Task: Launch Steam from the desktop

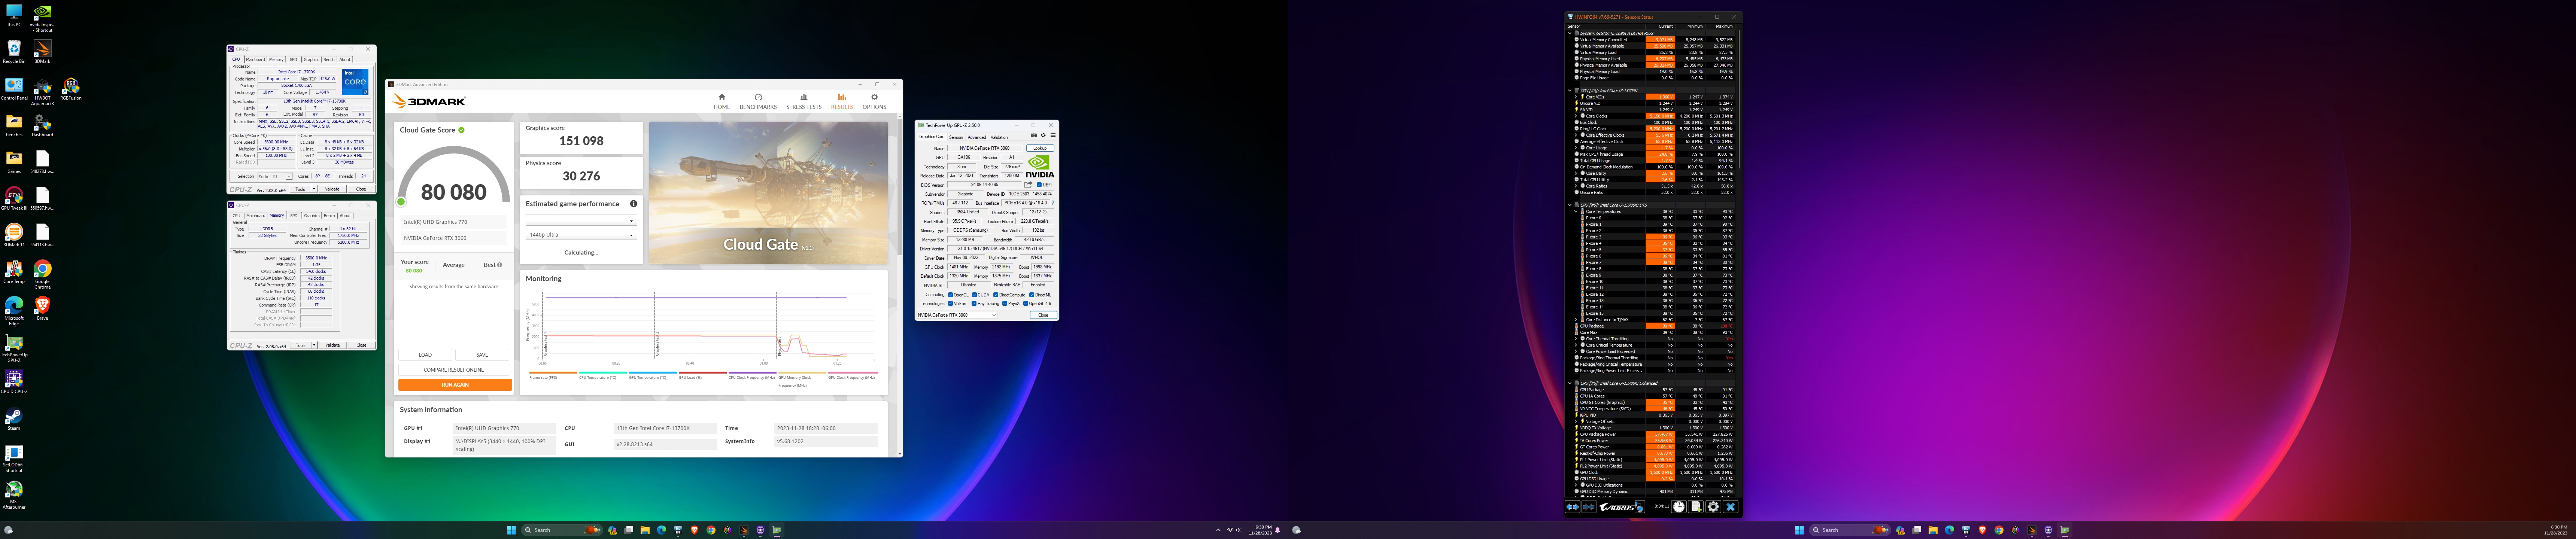Action: pos(14,419)
